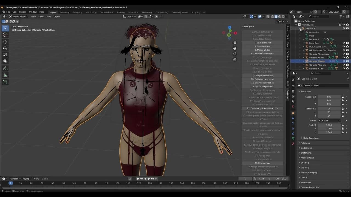Open the Object Mode dropdown
This screenshot has width=351, height=197.
click(x=19, y=17)
